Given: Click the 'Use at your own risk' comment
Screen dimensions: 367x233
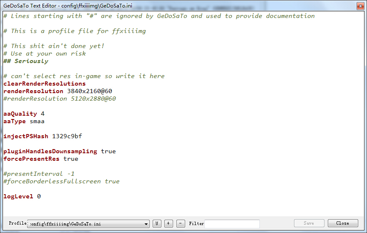Looking at the screenshot, I should pyautogui.click(x=45, y=54).
